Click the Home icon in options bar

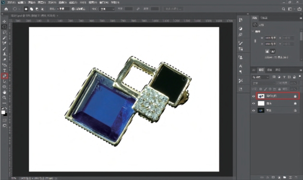point(6,9)
